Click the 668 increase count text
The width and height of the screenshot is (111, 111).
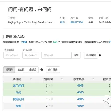[55, 42]
